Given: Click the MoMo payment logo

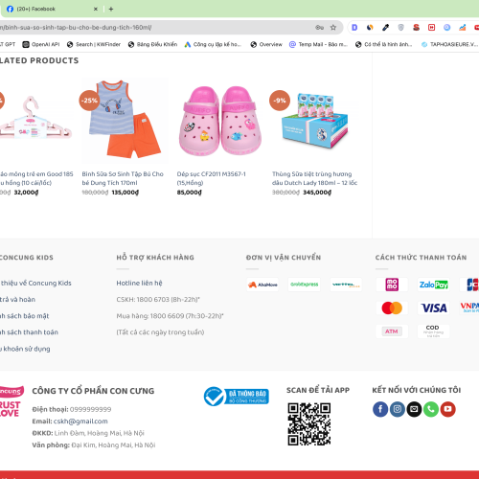Looking at the screenshot, I should point(392,285).
